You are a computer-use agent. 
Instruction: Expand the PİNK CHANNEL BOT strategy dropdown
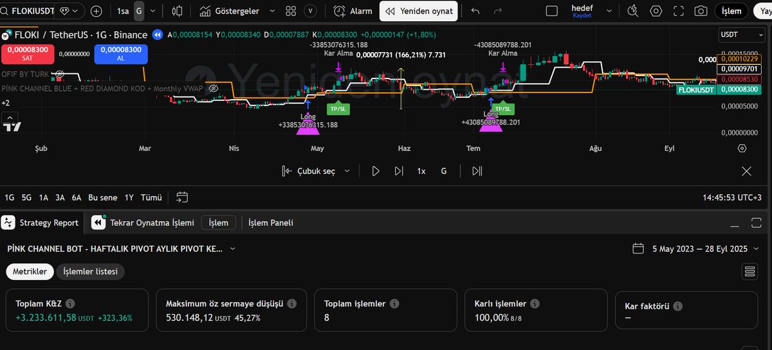232,248
